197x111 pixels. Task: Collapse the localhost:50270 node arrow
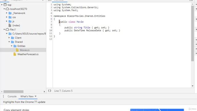(x=4, y=9)
